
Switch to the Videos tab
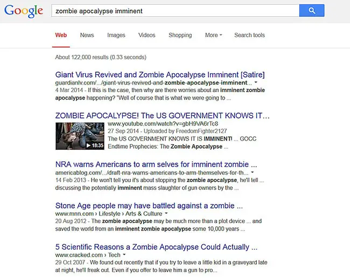(x=146, y=35)
